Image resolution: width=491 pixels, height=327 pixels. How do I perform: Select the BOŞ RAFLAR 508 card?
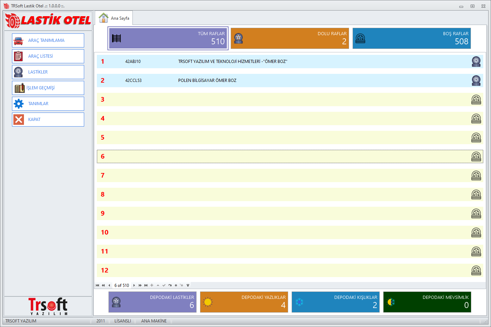click(412, 38)
